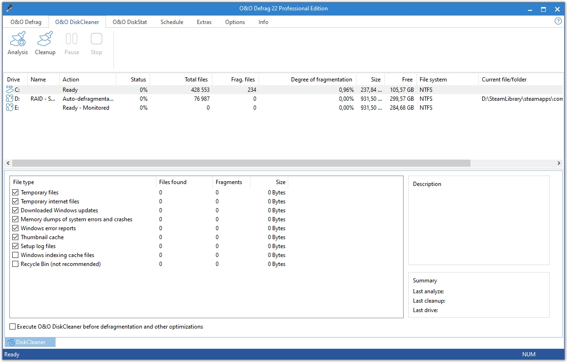Click the Cleanup broom icon
The width and height of the screenshot is (567, 362).
tap(45, 39)
